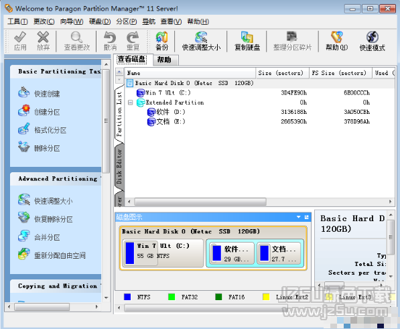Click the down arrow beside the partition list

click(119, 80)
